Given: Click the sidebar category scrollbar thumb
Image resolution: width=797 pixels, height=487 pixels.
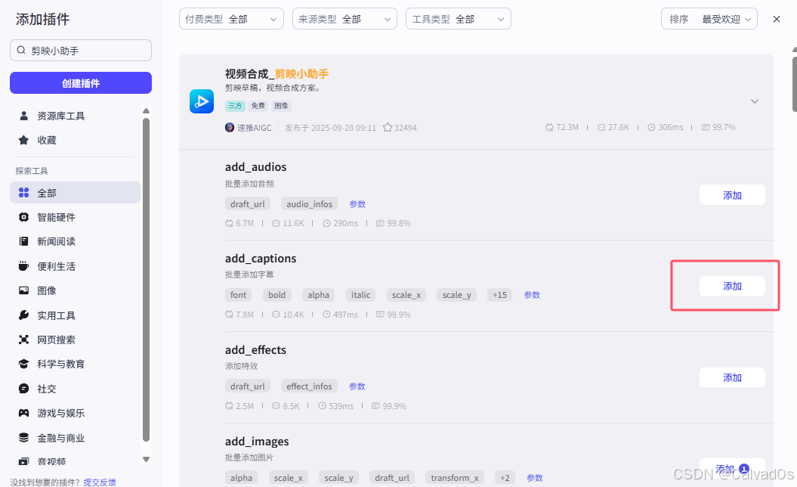Looking at the screenshot, I should 147,280.
